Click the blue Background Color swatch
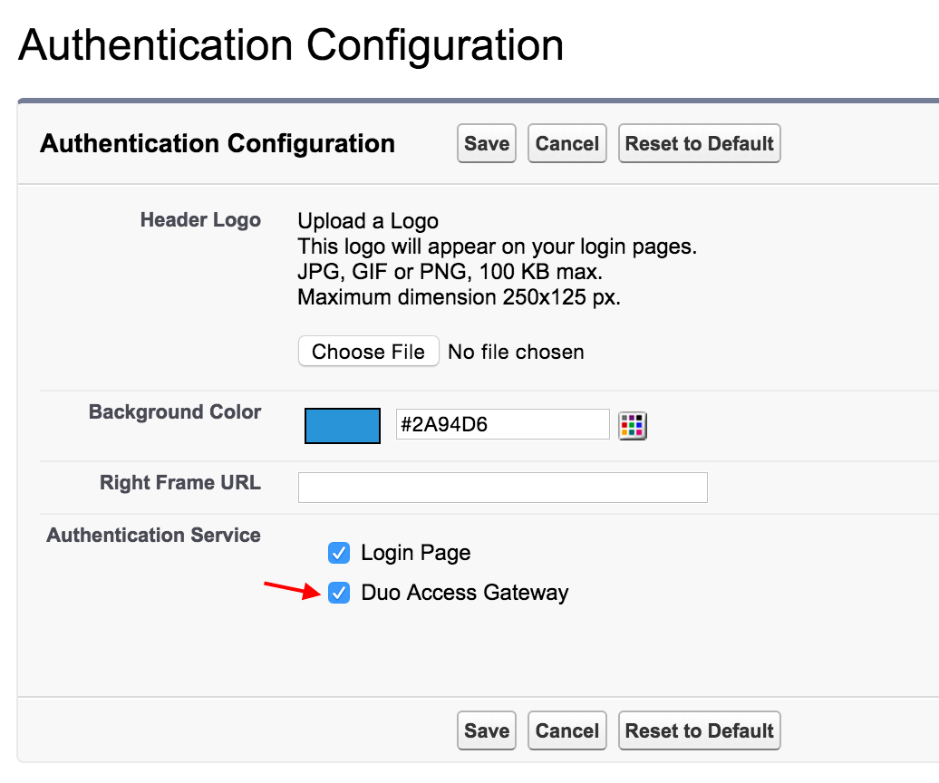 point(342,426)
